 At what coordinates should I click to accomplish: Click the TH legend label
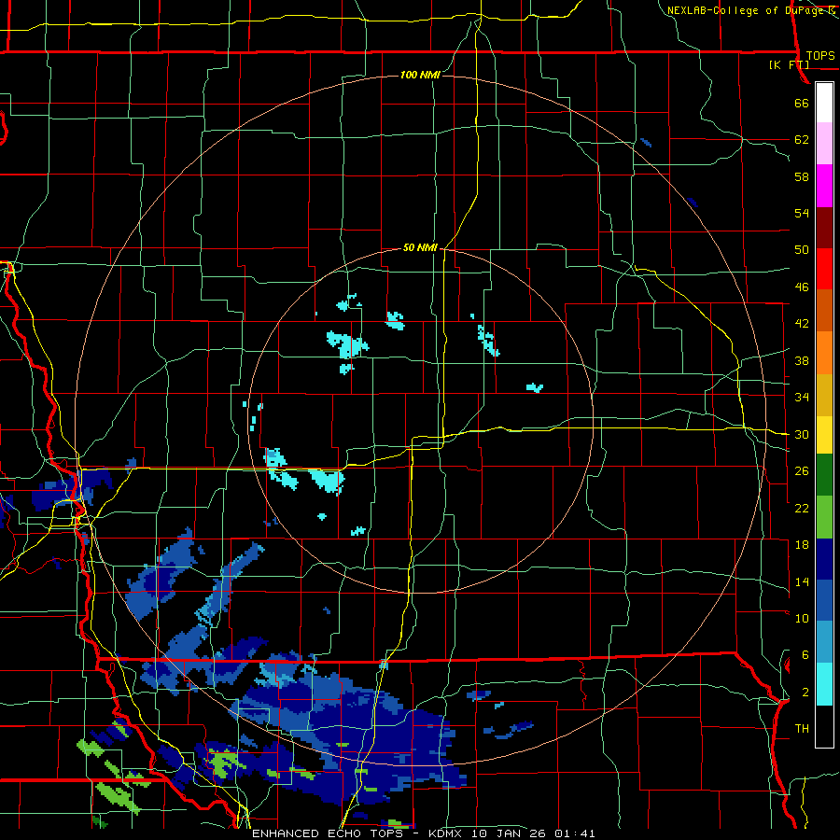(x=802, y=729)
